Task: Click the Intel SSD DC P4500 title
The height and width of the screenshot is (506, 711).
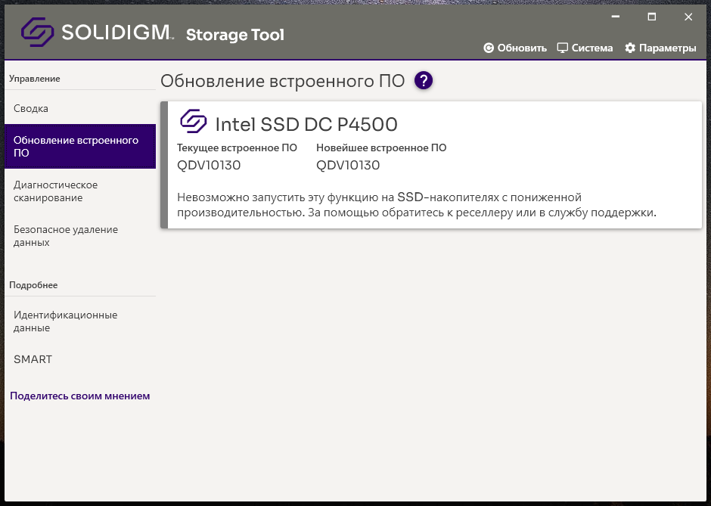Action: pyautogui.click(x=306, y=124)
